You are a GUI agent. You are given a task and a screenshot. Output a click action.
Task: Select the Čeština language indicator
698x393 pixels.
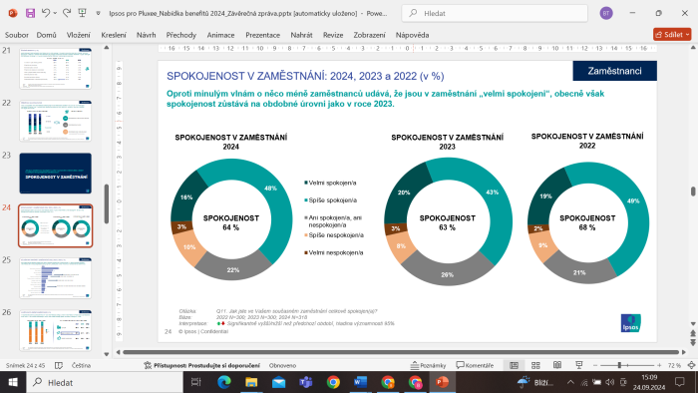tap(81, 365)
